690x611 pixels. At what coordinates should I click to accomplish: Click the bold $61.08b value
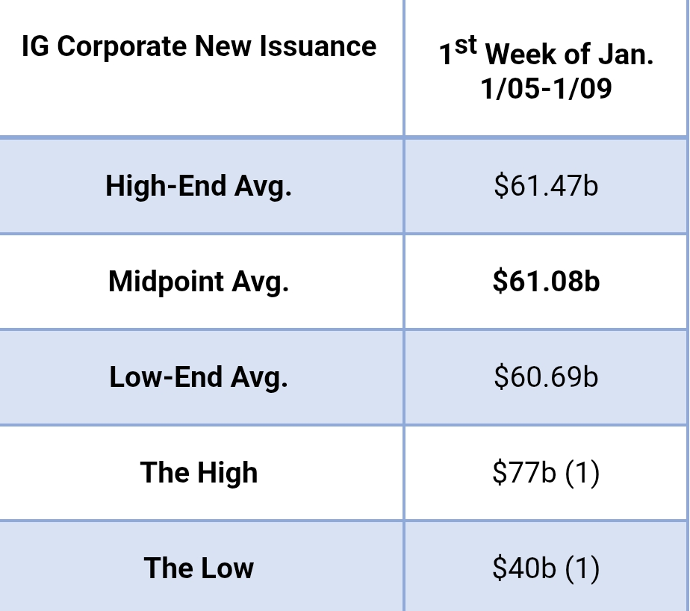point(546,282)
